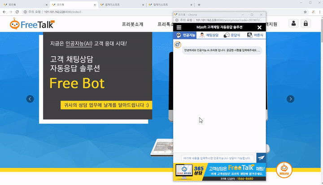Image resolution: width=323 pixels, height=185 pixels.
Task: Click the Free Bot headline text
Action: (77, 83)
